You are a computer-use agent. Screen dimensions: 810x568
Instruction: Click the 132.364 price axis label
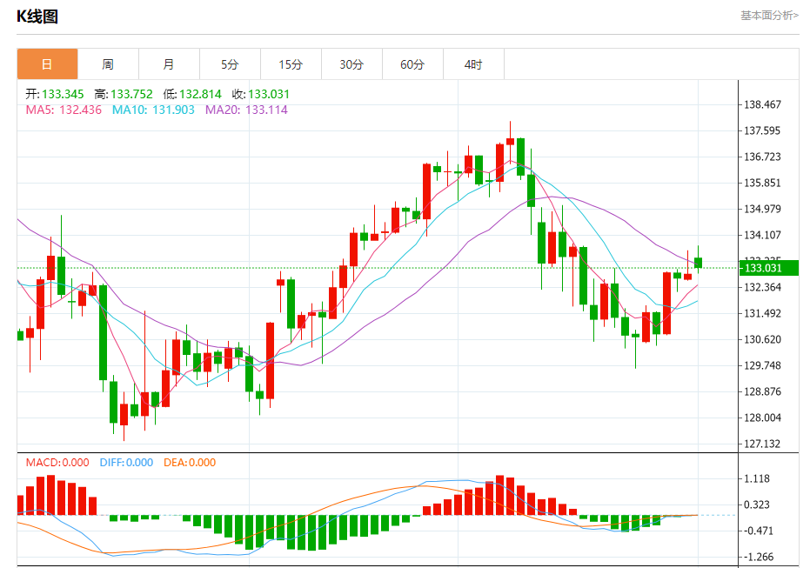coord(762,287)
